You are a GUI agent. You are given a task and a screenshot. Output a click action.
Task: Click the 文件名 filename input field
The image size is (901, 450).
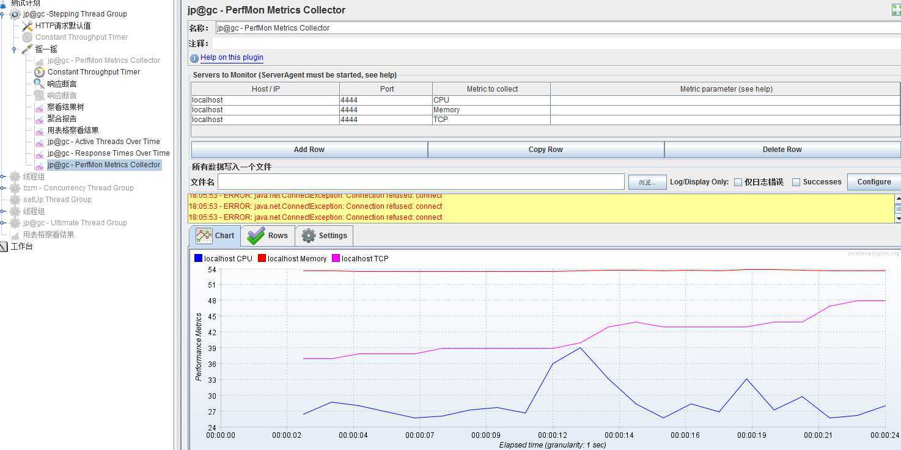[x=421, y=182]
